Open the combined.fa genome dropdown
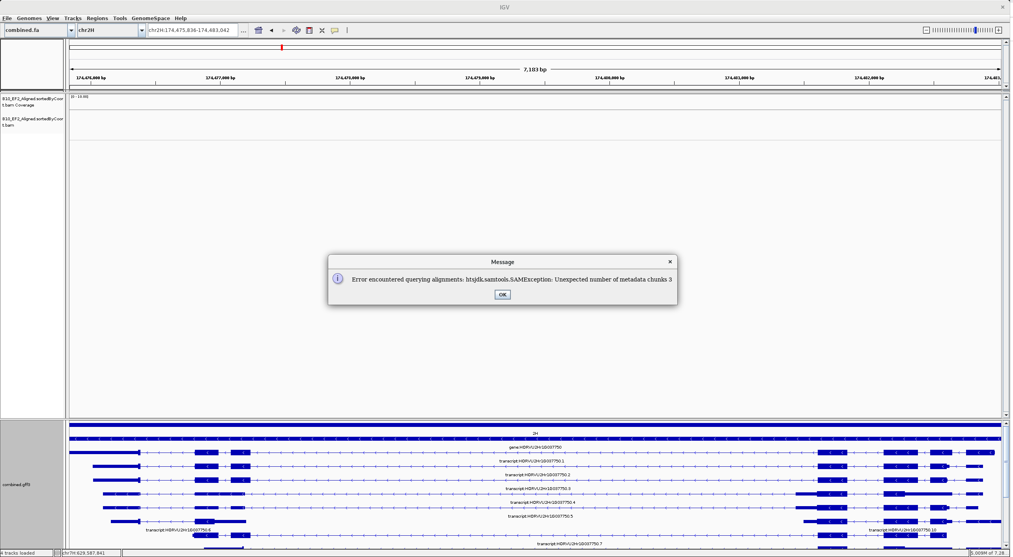 coord(71,30)
